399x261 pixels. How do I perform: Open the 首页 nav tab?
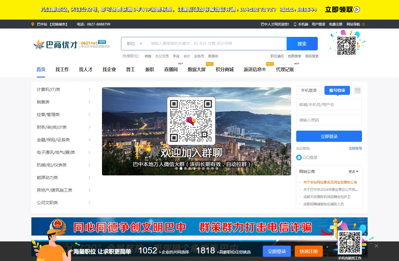click(x=41, y=69)
